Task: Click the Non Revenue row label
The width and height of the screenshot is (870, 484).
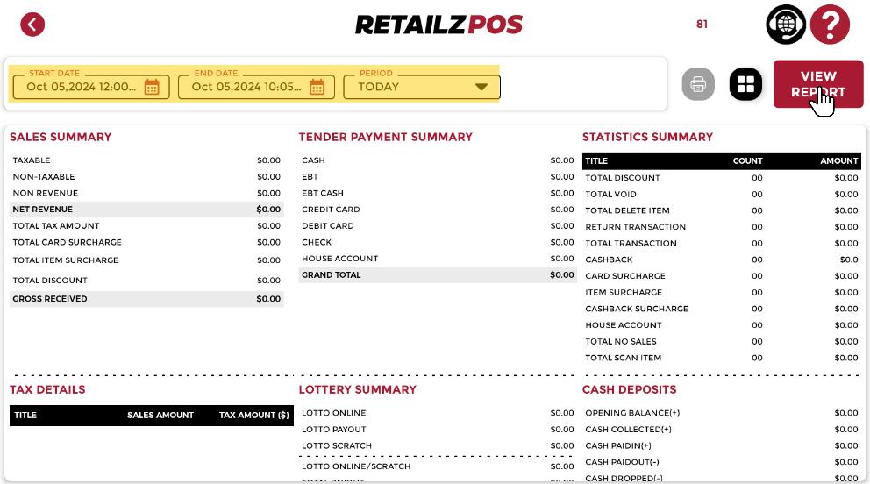Action: point(46,193)
